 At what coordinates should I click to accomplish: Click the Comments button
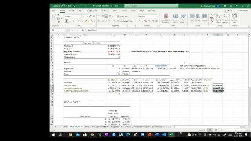tap(242, 11)
